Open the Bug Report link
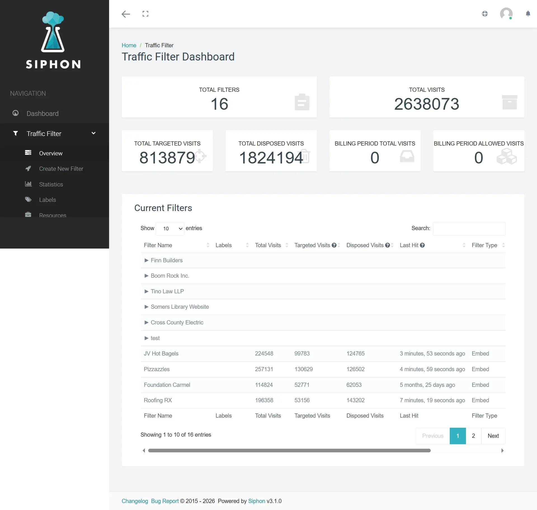Image resolution: width=537 pixels, height=510 pixels. tap(165, 501)
